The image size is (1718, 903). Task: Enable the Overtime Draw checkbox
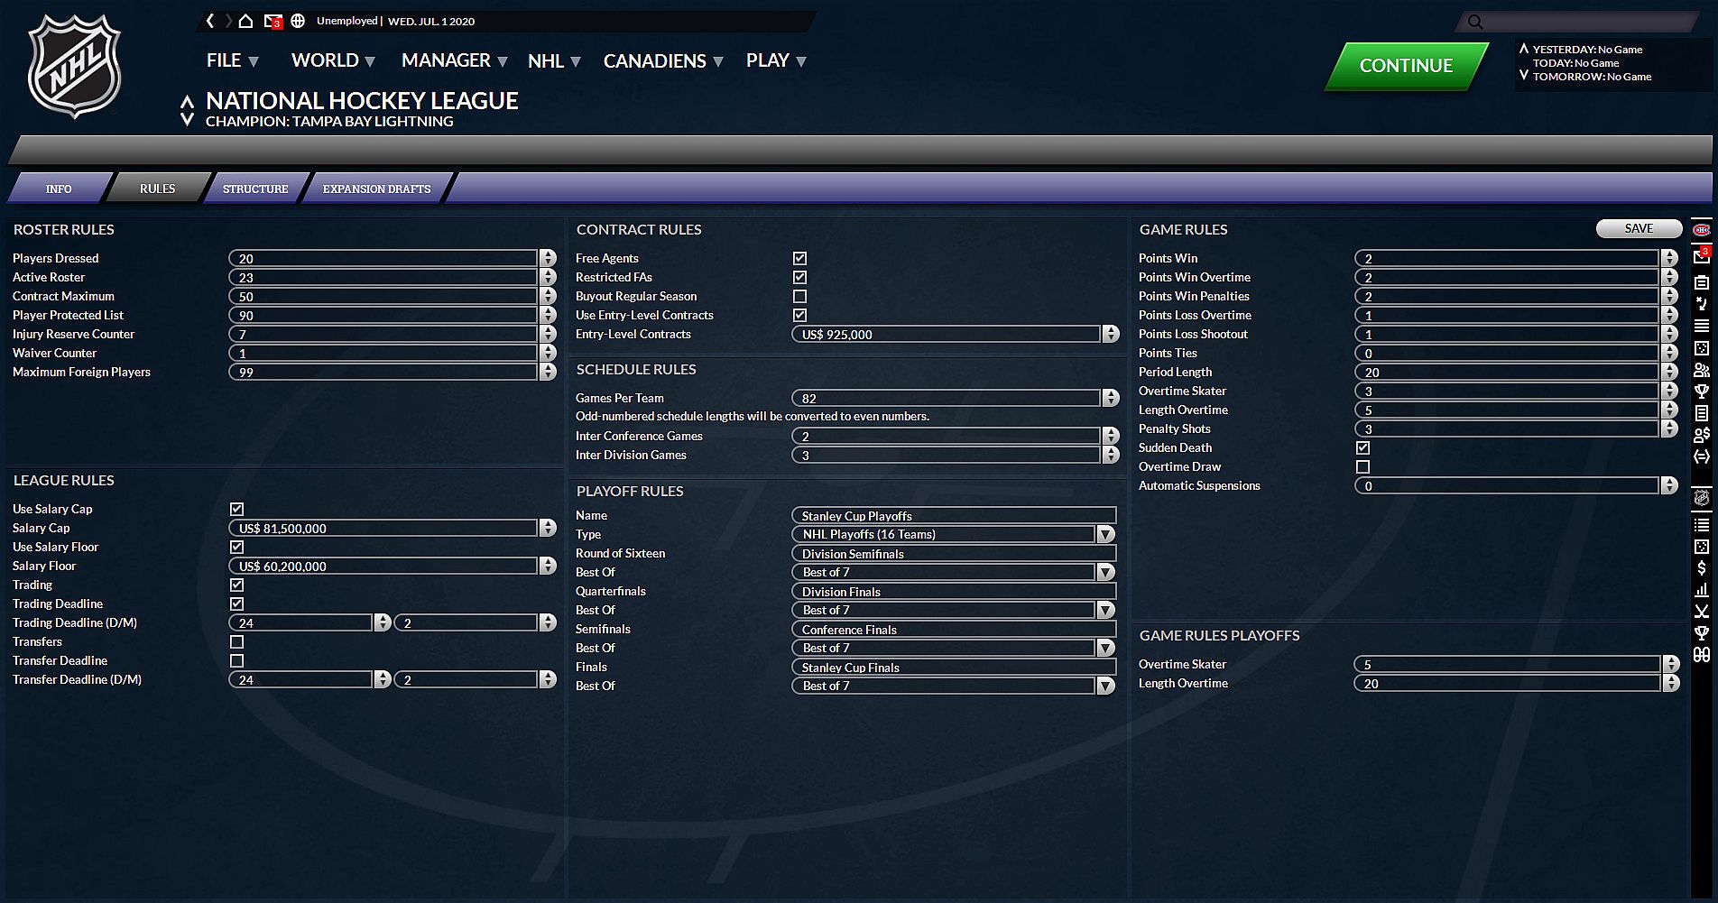[x=1362, y=466]
